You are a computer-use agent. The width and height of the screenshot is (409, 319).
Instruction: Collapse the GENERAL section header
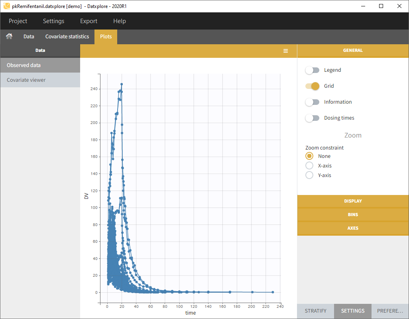353,51
